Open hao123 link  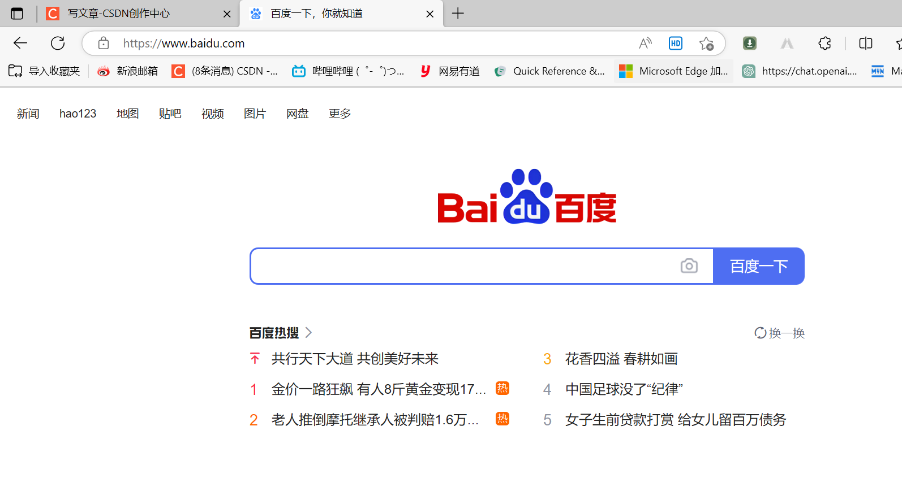tap(78, 114)
